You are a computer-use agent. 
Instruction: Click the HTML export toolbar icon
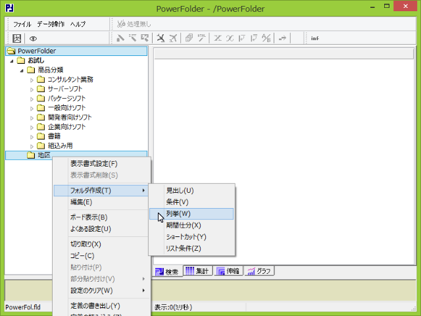pos(202,38)
